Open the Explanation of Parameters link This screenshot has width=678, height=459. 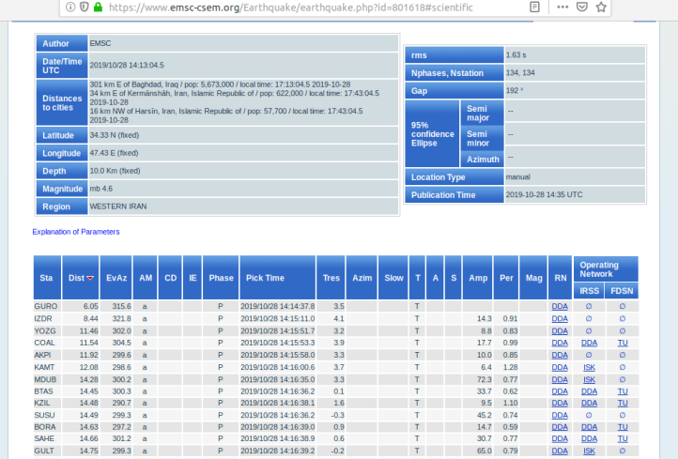76,232
